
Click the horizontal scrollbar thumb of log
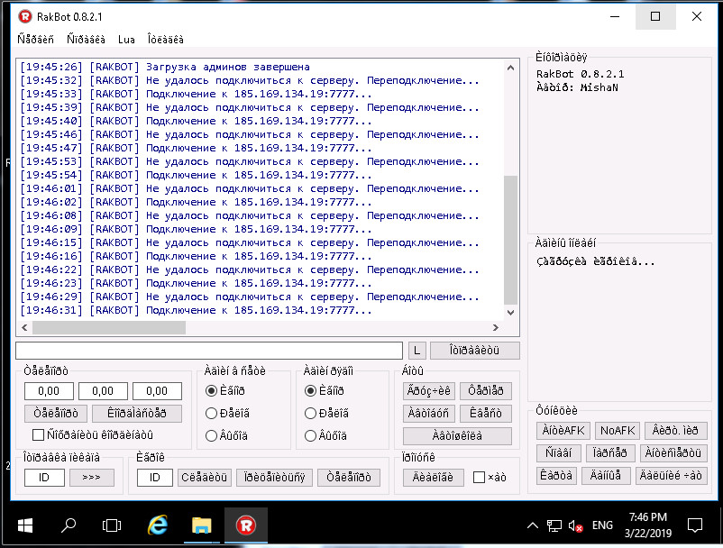109,328
